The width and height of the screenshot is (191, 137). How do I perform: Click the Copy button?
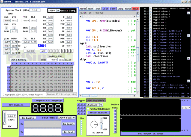[120, 9]
